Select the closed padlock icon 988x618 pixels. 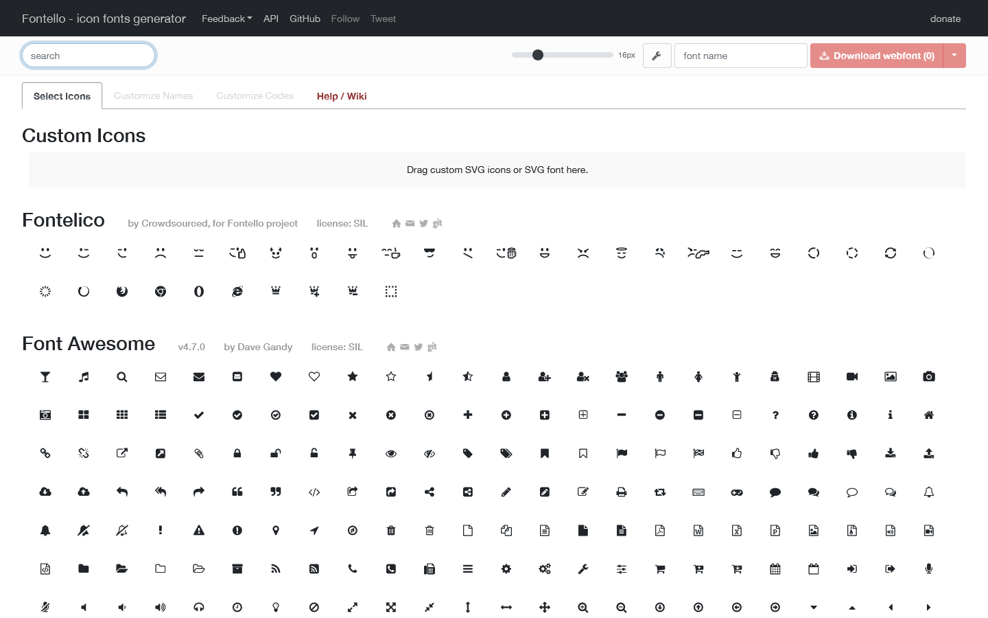coord(237,453)
